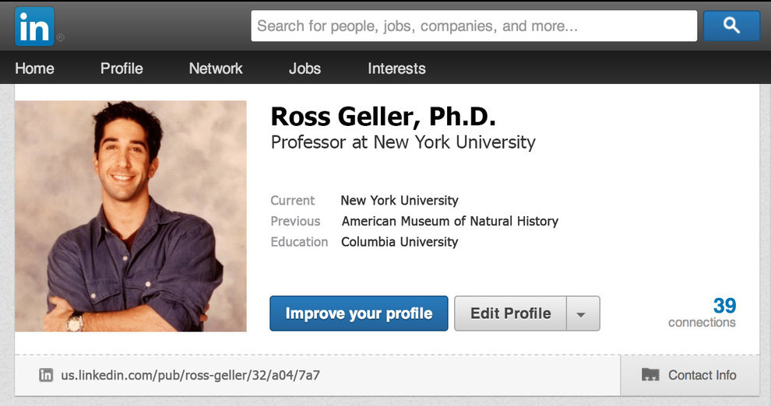Click the profile photo thumbnail
Image resolution: width=771 pixels, height=406 pixels.
[x=131, y=216]
